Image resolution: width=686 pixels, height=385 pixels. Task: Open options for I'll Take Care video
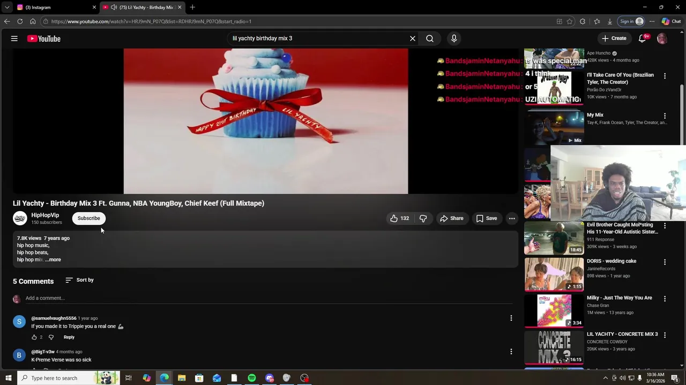tap(665, 76)
